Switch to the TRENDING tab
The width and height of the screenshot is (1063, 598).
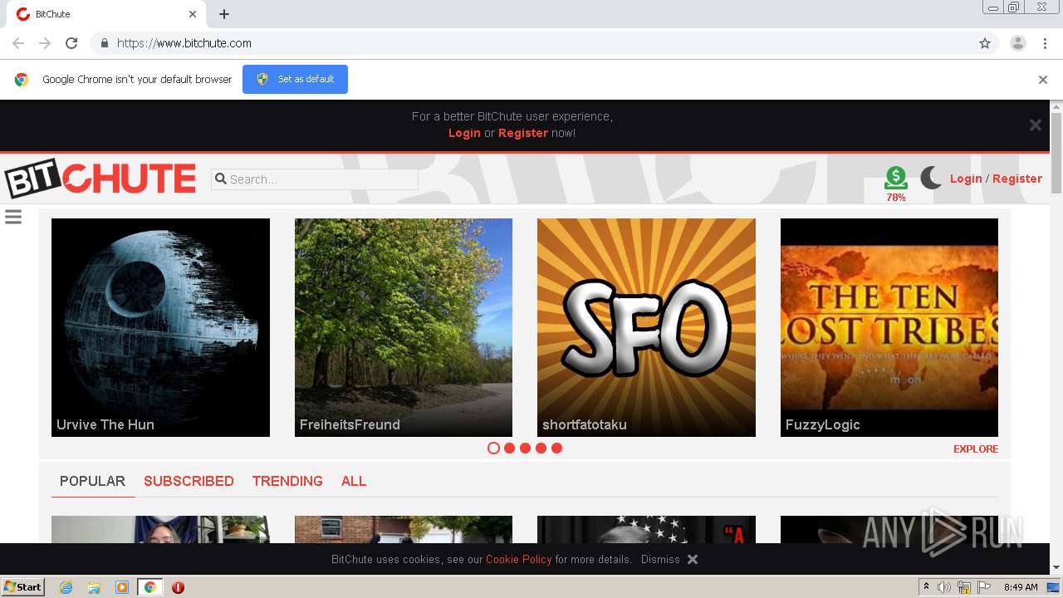(x=287, y=481)
